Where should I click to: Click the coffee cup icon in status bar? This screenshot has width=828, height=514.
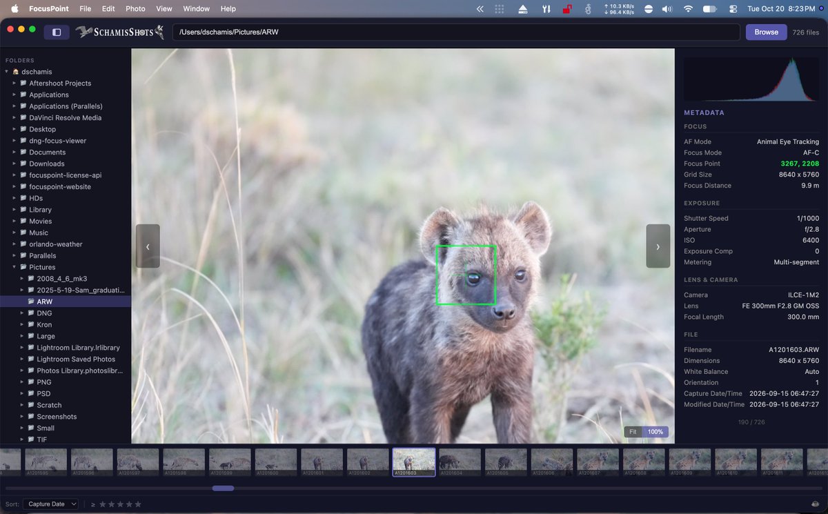(816, 504)
